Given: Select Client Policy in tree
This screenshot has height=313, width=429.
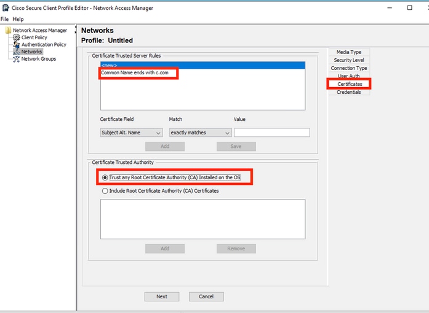Looking at the screenshot, I should 34,37.
